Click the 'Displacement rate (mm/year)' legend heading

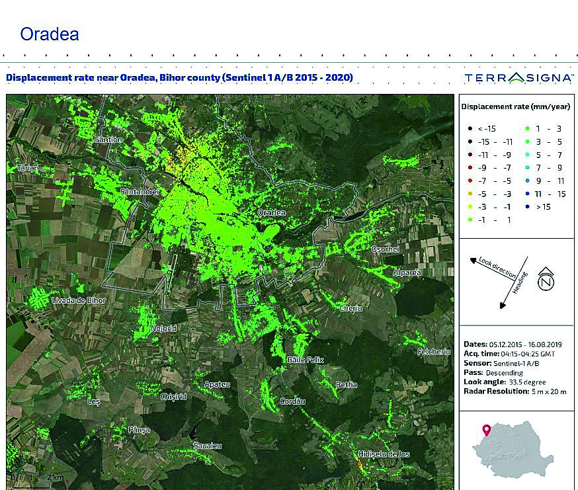(x=515, y=106)
